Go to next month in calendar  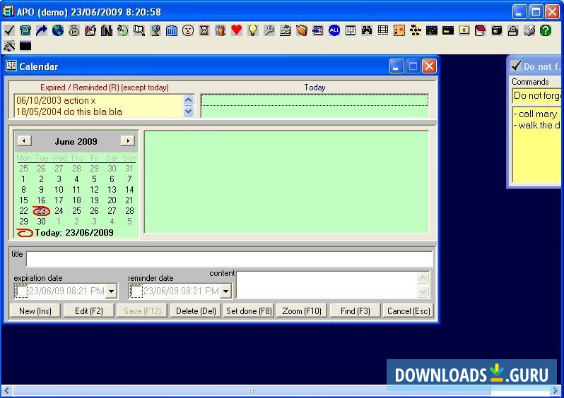click(128, 141)
